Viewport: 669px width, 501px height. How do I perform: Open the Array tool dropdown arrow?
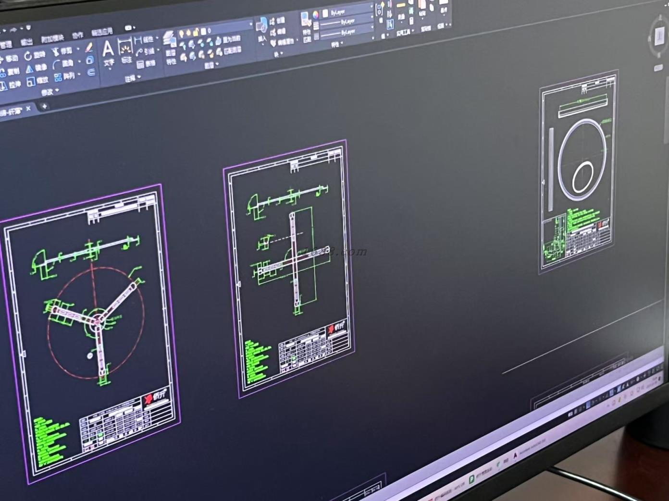pyautogui.click(x=79, y=74)
